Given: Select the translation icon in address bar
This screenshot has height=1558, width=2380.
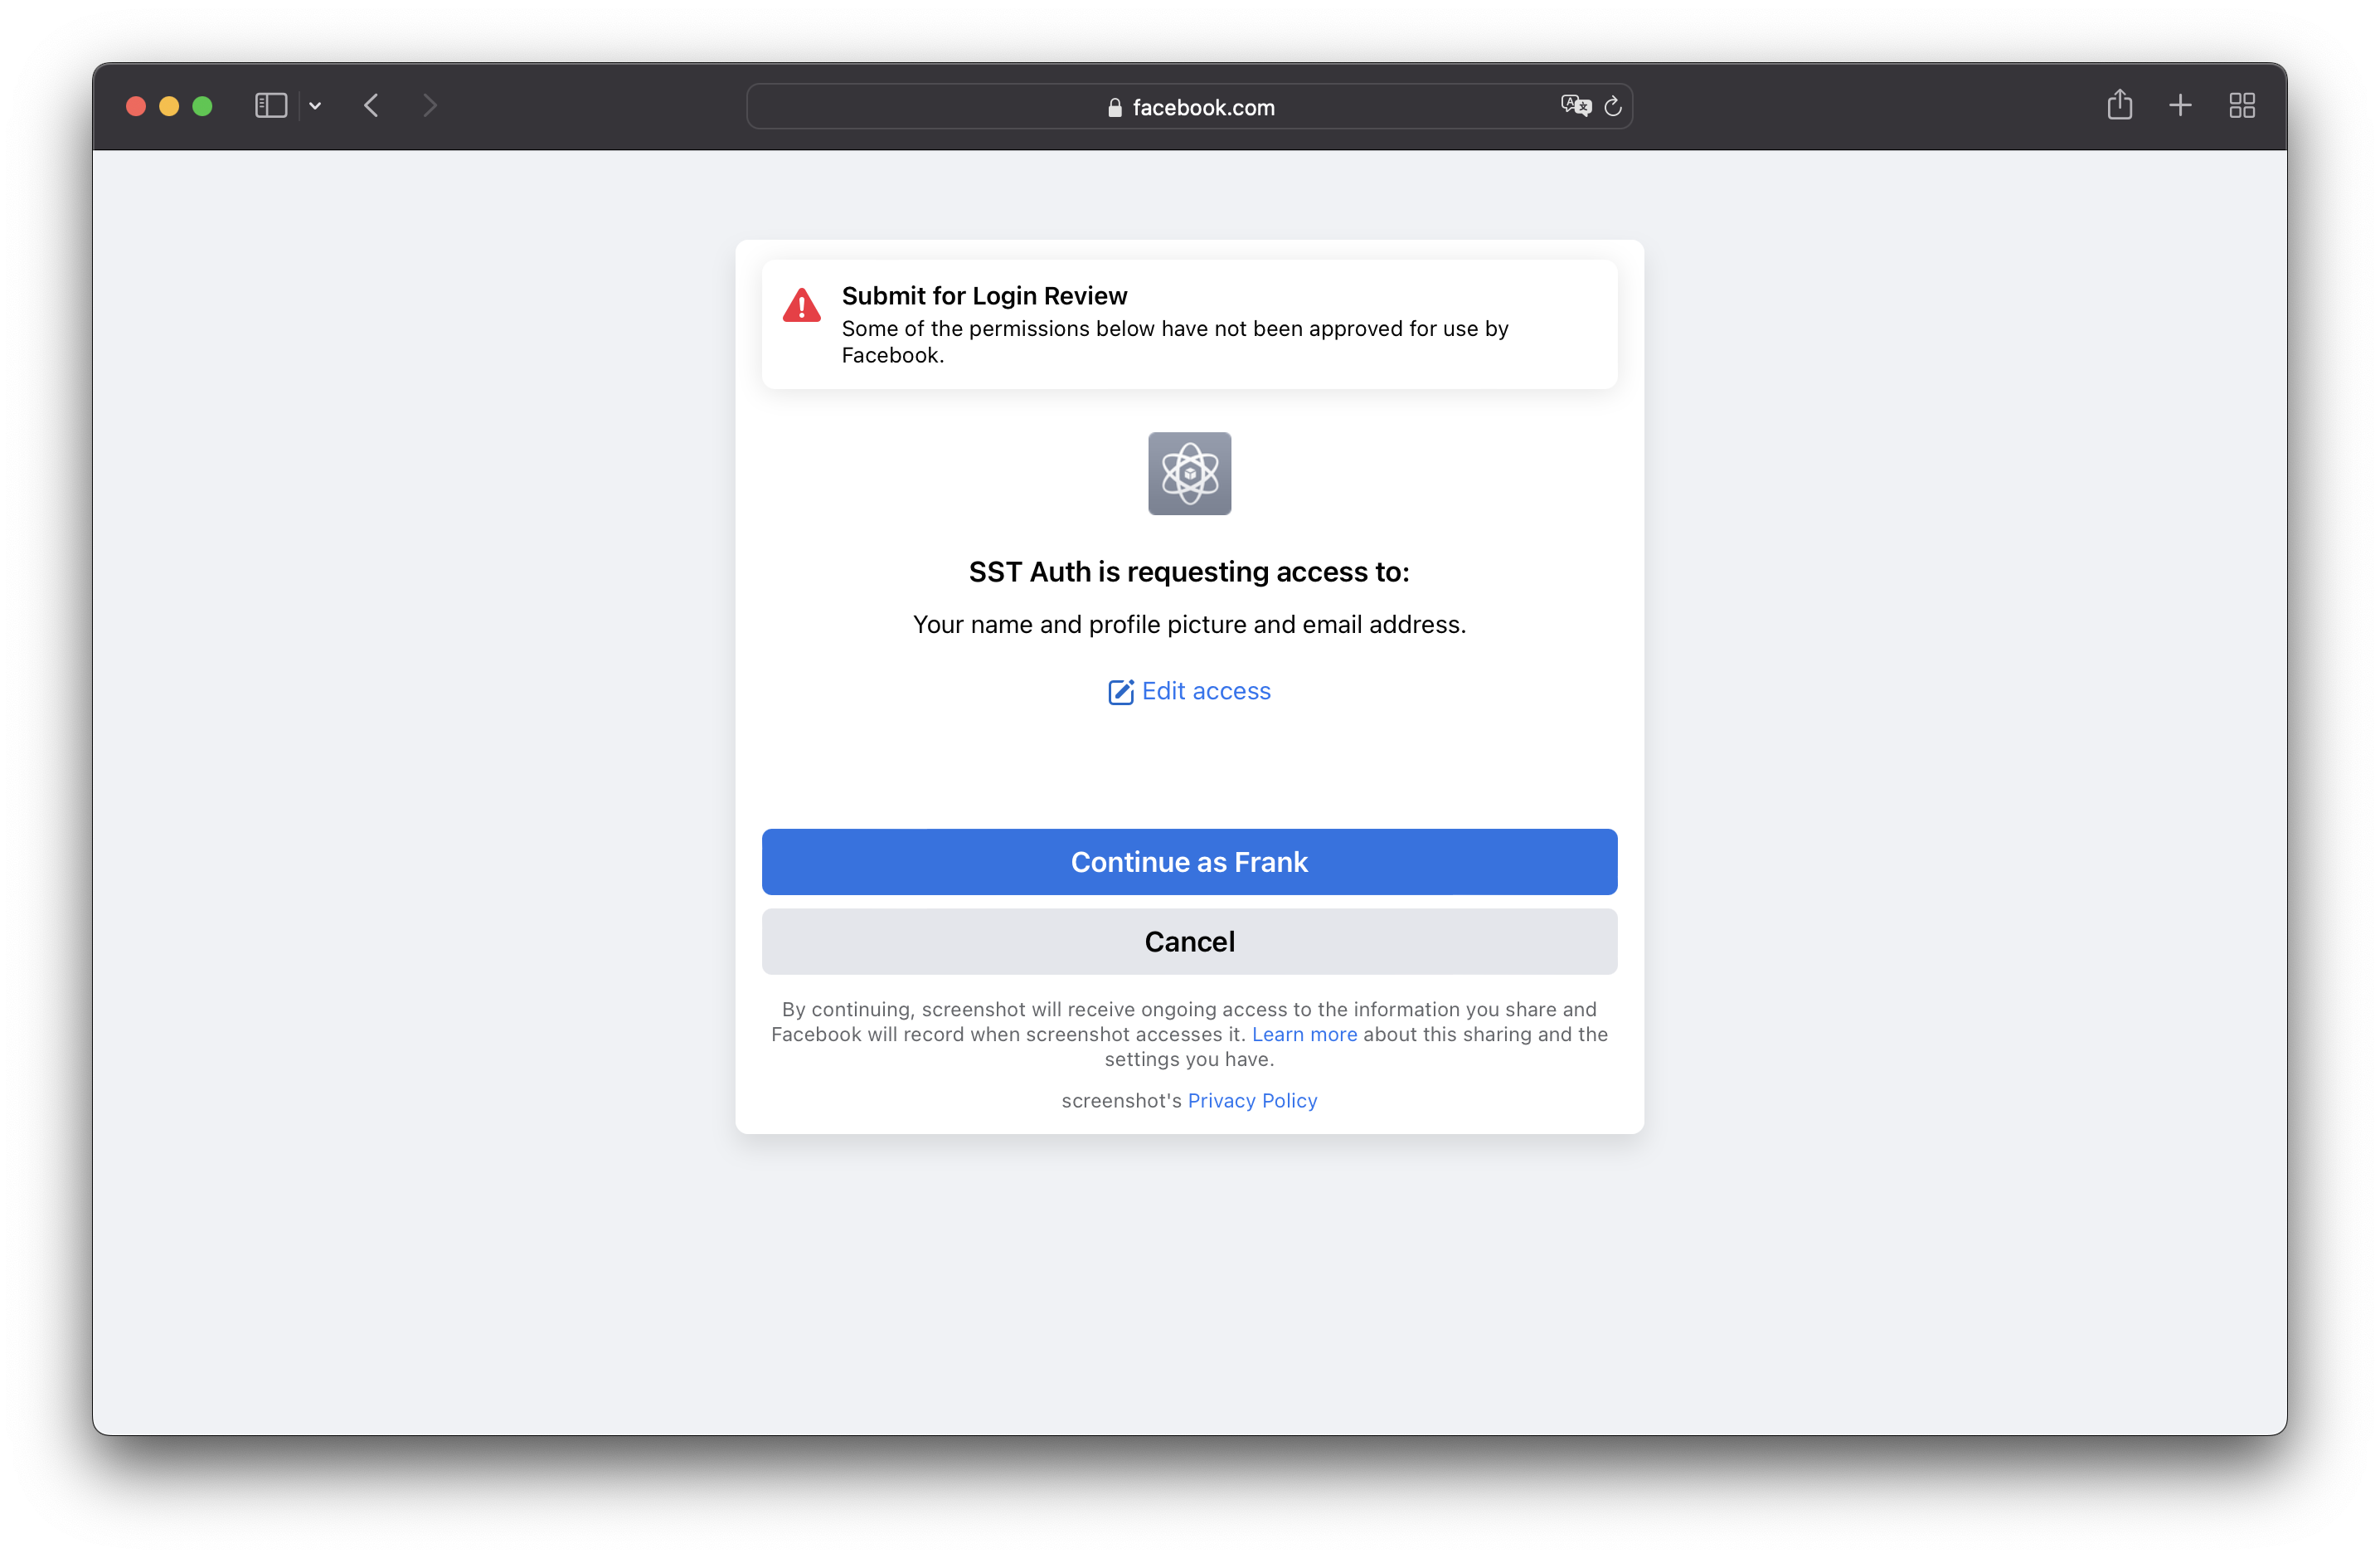Looking at the screenshot, I should point(1572,106).
